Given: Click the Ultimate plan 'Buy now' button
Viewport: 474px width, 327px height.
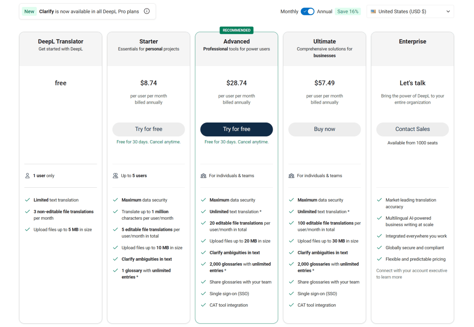Looking at the screenshot, I should pos(324,129).
